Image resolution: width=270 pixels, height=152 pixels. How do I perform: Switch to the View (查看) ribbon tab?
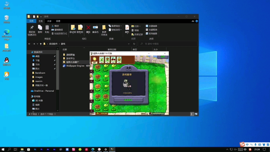tap(58, 21)
